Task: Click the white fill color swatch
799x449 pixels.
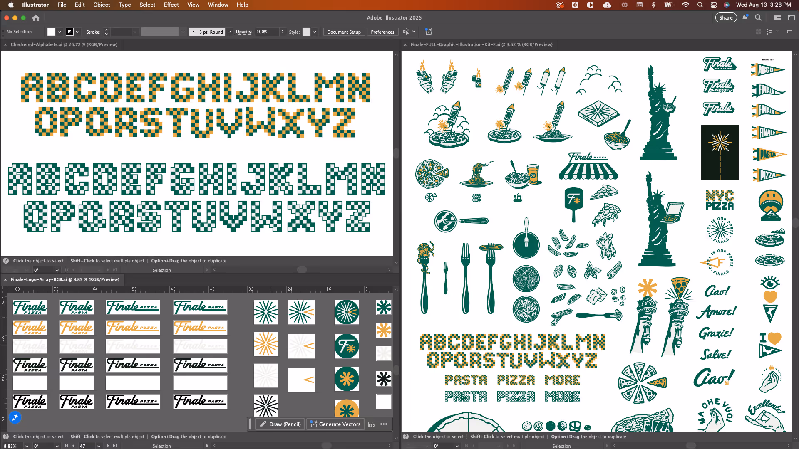Action: tap(51, 32)
